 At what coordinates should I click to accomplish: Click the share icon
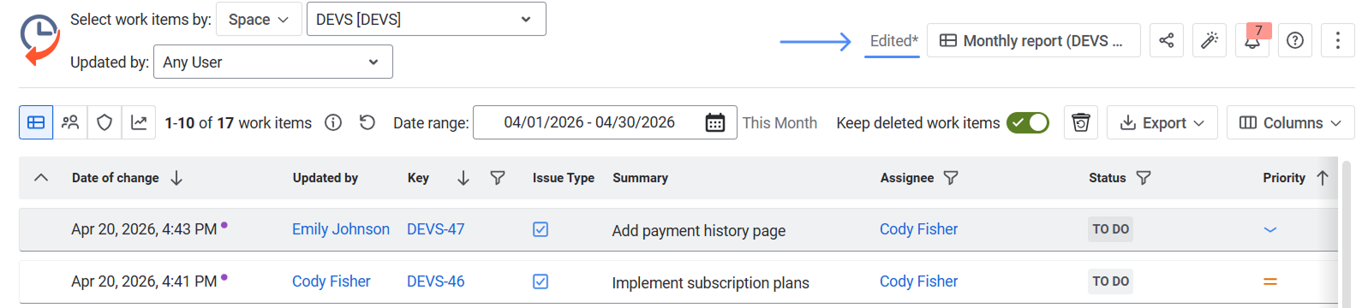coord(1167,40)
